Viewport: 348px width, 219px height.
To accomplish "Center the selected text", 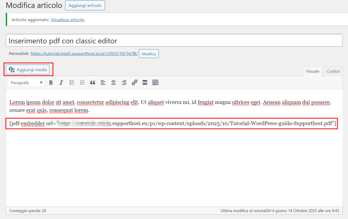I will click(x=113, y=82).
